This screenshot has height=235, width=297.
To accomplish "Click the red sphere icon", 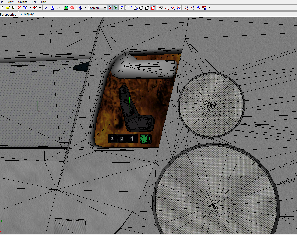I will pyautogui.click(x=72, y=8).
